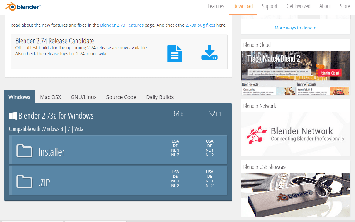Click the 64 bit column header
355x222 pixels.
click(180, 114)
